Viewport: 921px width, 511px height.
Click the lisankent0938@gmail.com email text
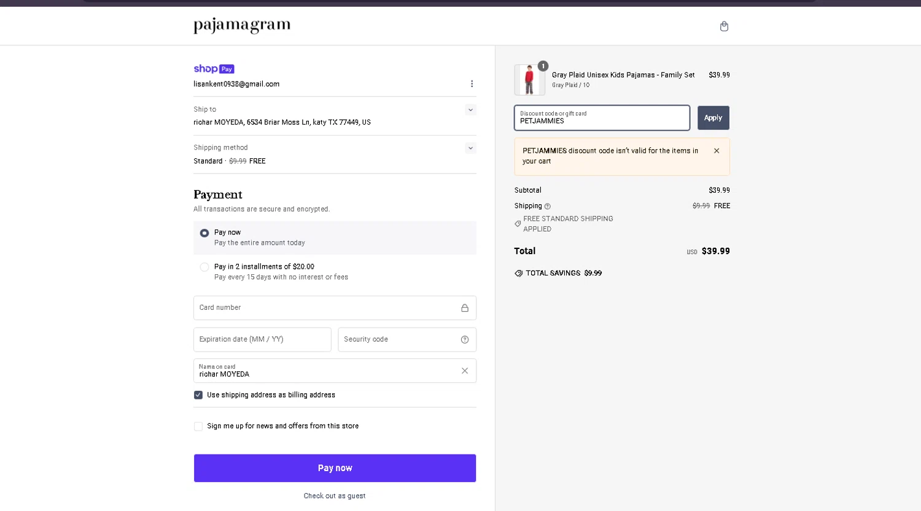click(236, 84)
